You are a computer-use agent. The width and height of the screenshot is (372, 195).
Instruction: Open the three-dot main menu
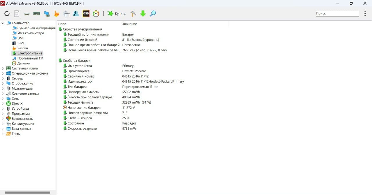coord(365,13)
